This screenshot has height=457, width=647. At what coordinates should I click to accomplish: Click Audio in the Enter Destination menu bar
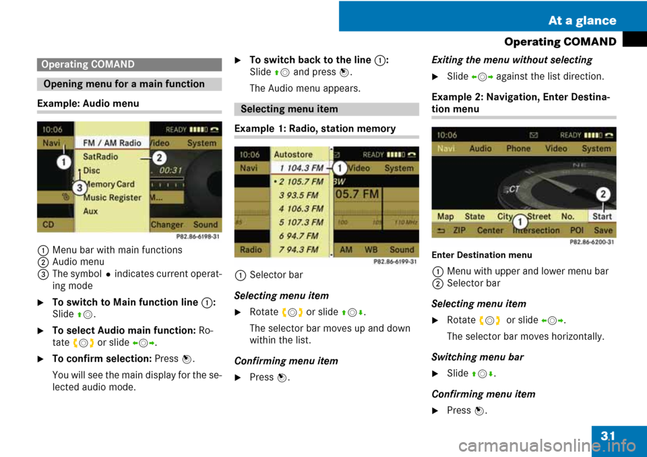coord(481,148)
